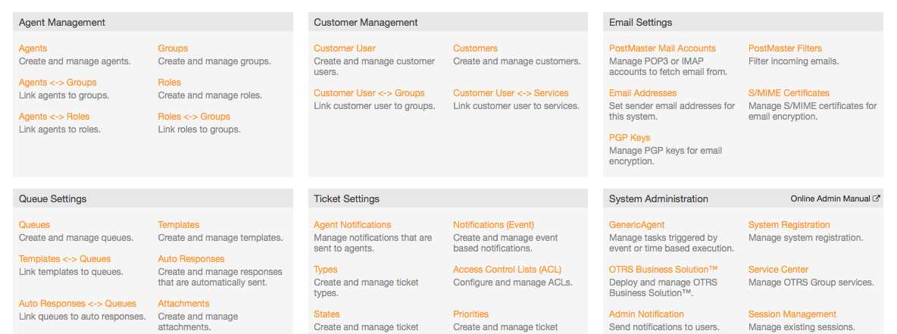Select the Roles link

pyautogui.click(x=170, y=83)
